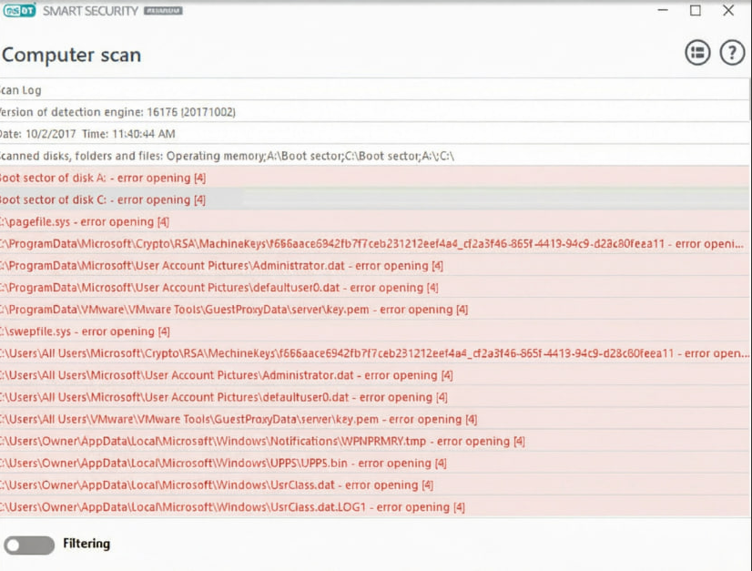The height and width of the screenshot is (571, 752).
Task: Select the UsrClass.dat error opening row
Action: 374,485
